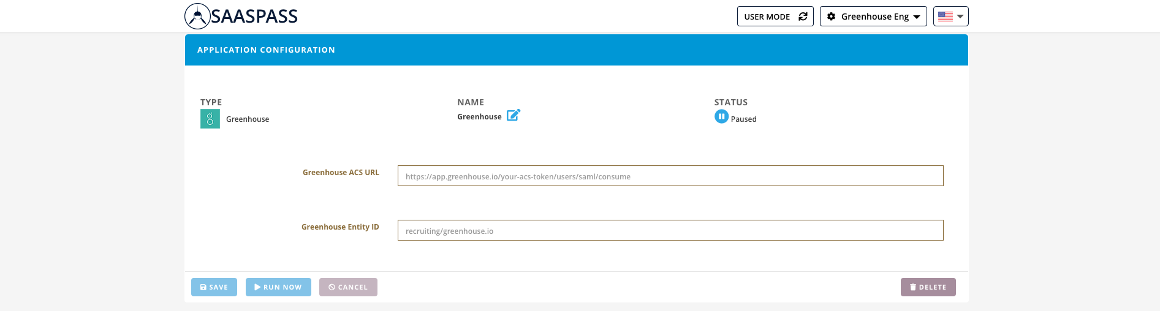Image resolution: width=1160 pixels, height=311 pixels.
Task: Click inside the Greenhouse ACS URL field
Action: [x=670, y=176]
